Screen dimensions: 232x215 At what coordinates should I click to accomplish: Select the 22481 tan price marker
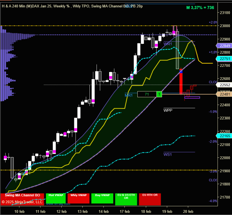(x=224, y=94)
